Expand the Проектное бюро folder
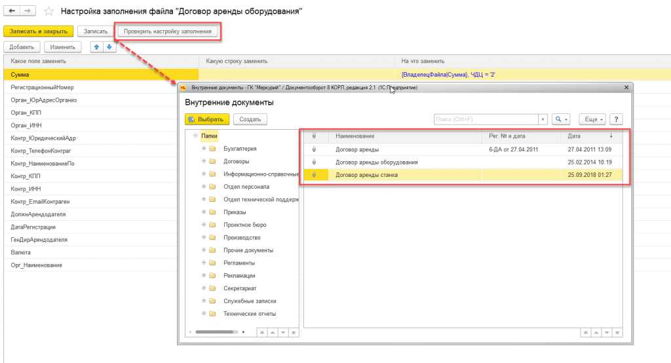Image resolution: width=671 pixels, height=363 pixels. coord(204,225)
